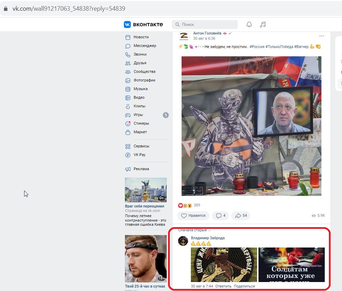Open the embroidered patch comment image
Image resolution: width=342 pixels, height=291 pixels.
224,265
